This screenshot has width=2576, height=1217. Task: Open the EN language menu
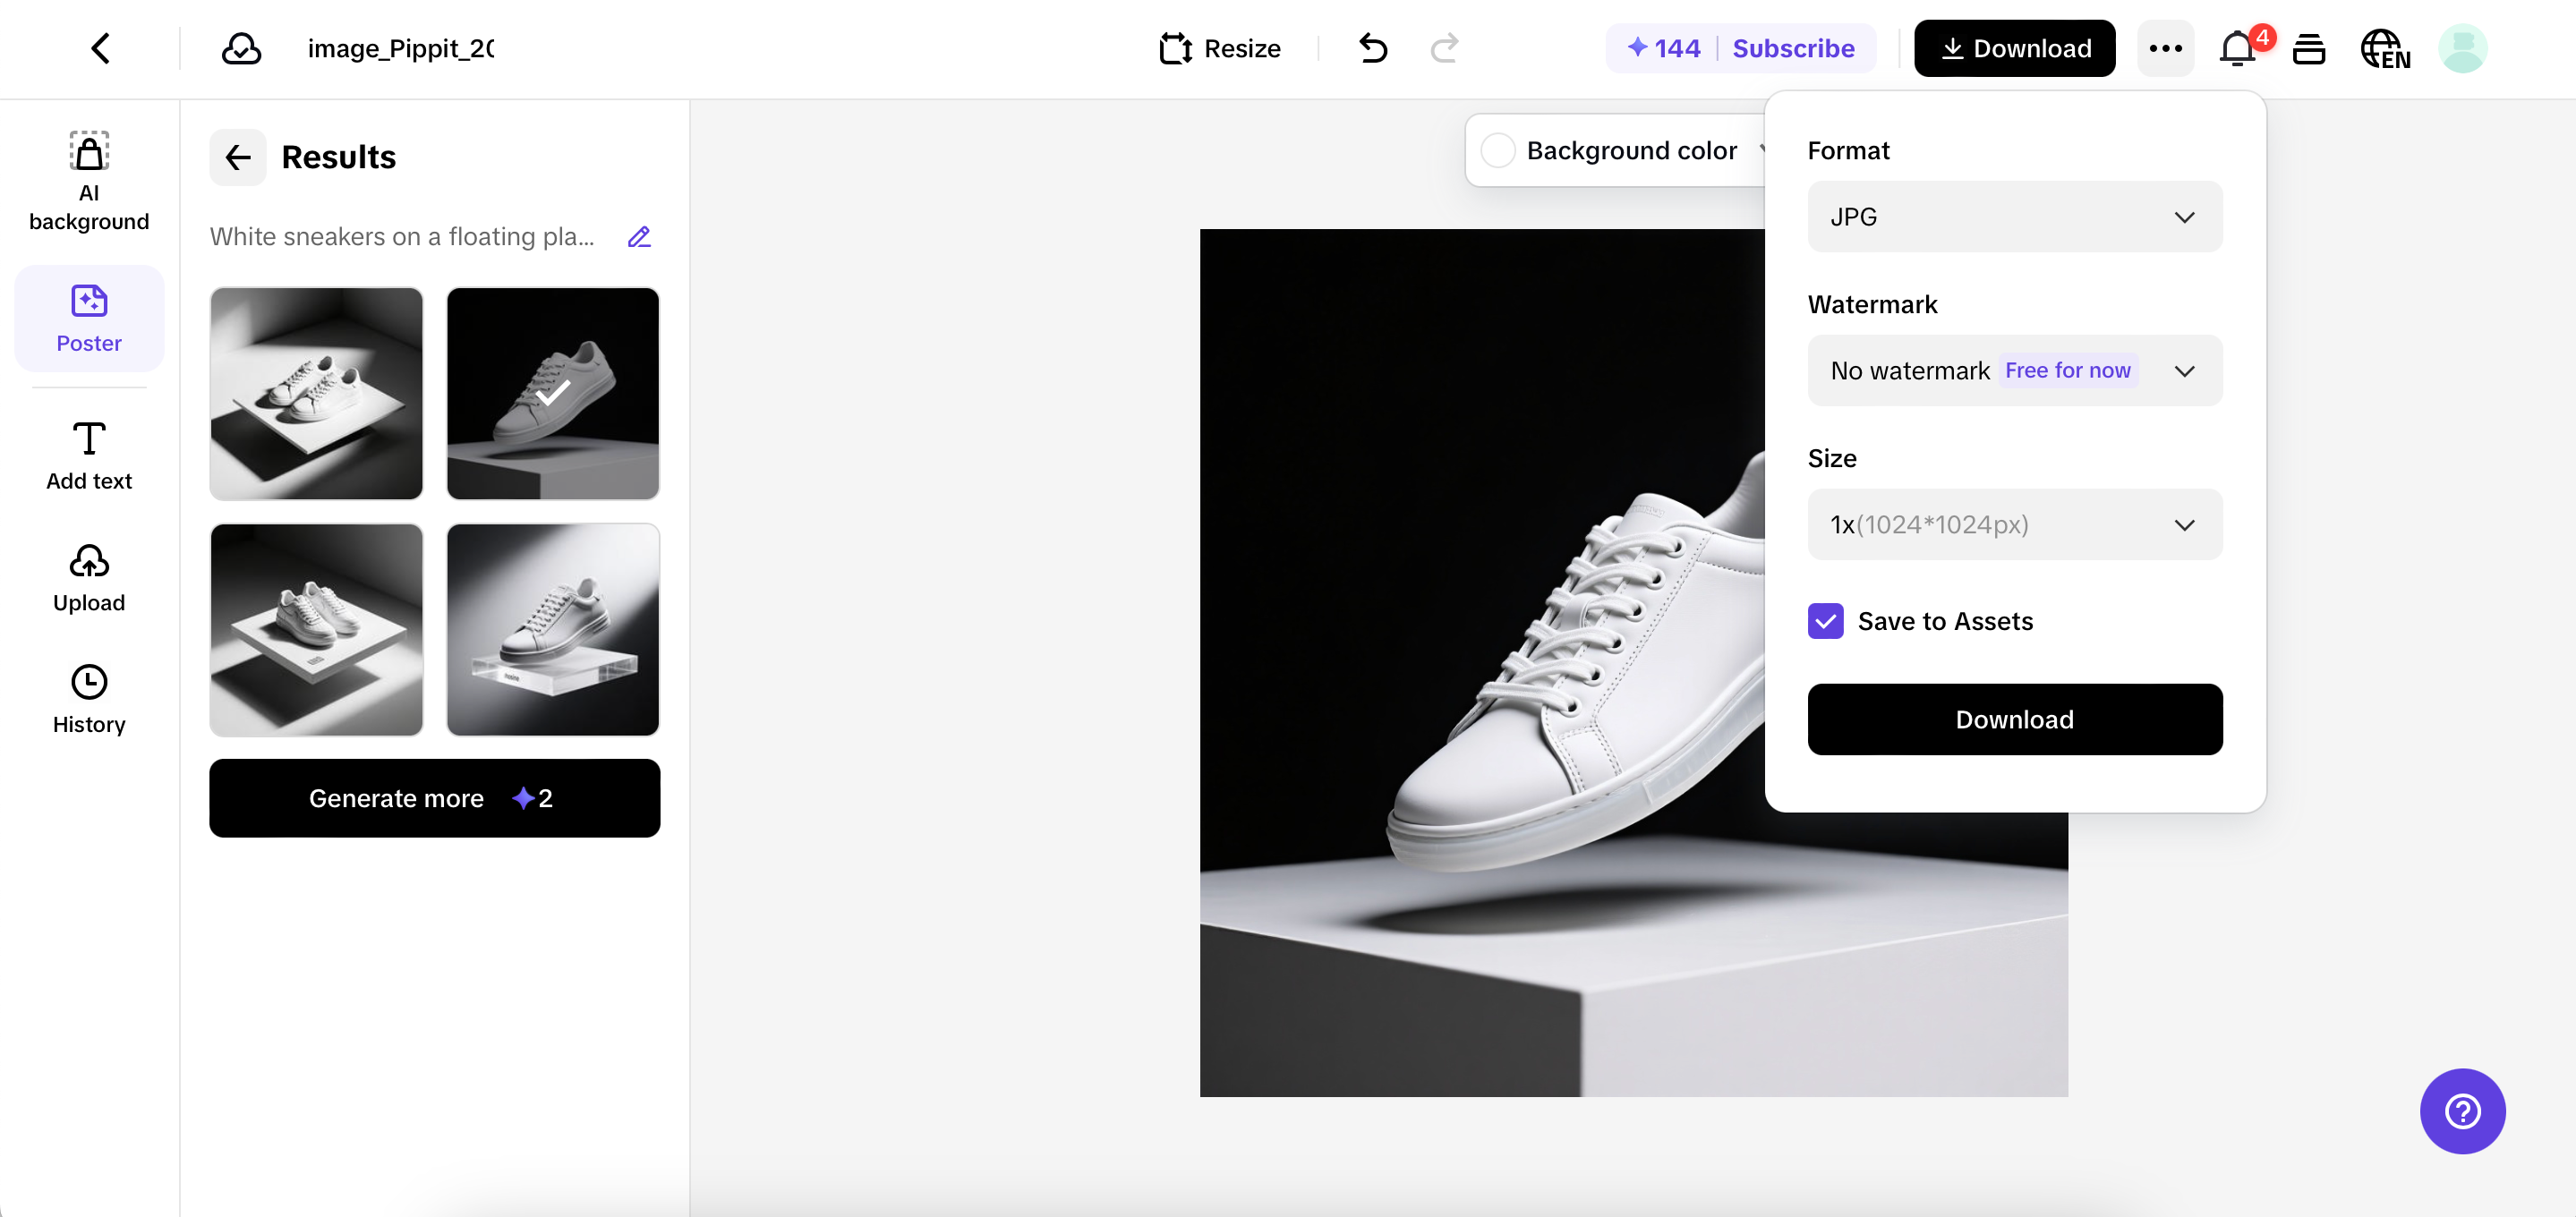[x=2386, y=48]
